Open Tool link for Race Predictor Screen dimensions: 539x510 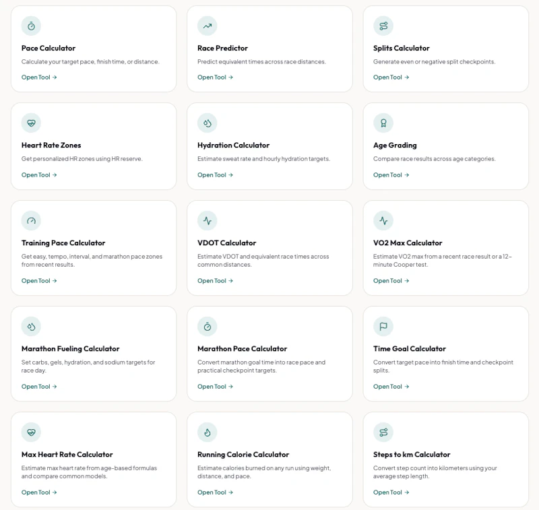(x=215, y=77)
